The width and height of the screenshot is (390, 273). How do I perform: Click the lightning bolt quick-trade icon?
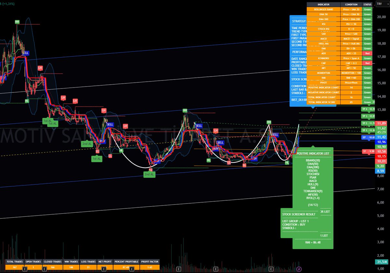click(299, 269)
